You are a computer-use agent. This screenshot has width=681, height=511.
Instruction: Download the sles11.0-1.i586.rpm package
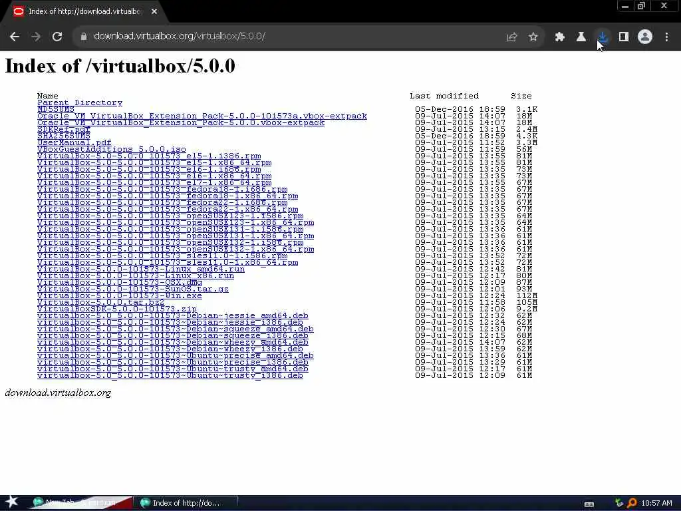[162, 256]
